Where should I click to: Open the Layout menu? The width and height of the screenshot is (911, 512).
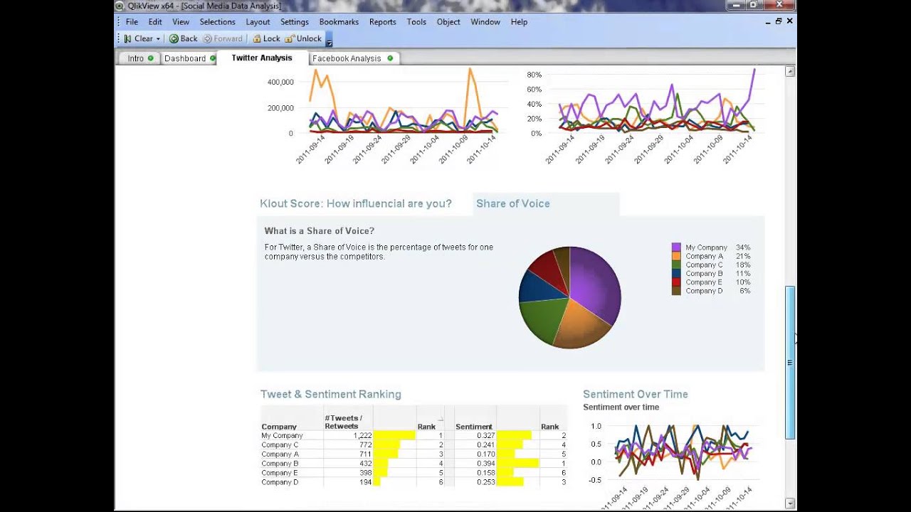click(x=258, y=22)
